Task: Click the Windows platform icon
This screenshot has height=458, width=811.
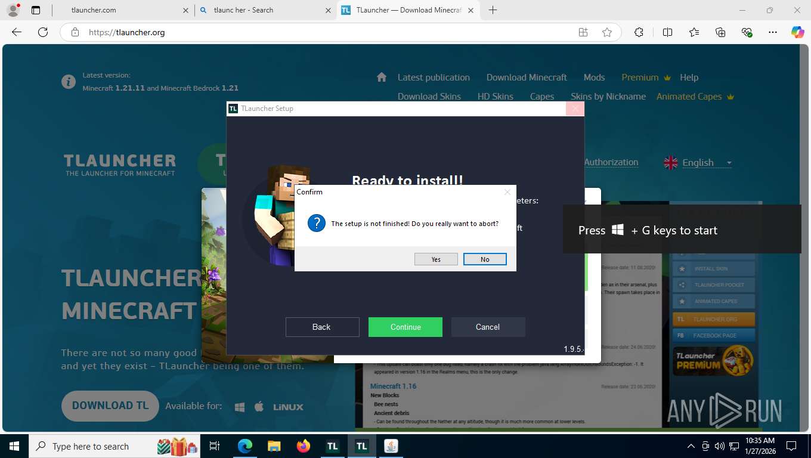Action: pyautogui.click(x=240, y=407)
